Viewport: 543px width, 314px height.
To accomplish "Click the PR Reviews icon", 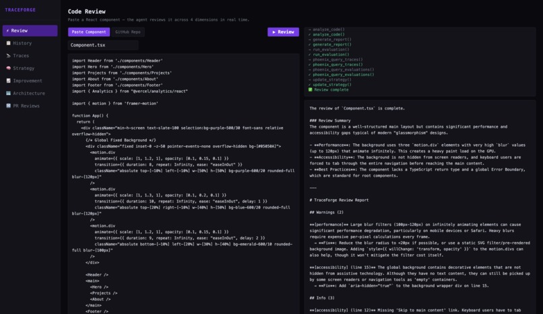I will point(8,106).
